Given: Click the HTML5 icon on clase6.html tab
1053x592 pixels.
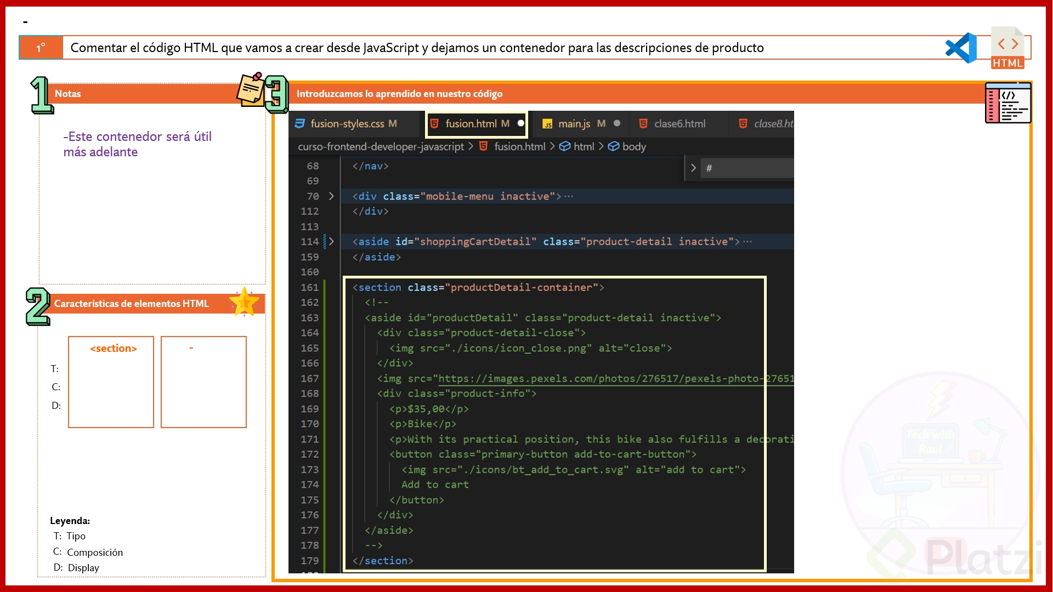Looking at the screenshot, I should coord(643,124).
